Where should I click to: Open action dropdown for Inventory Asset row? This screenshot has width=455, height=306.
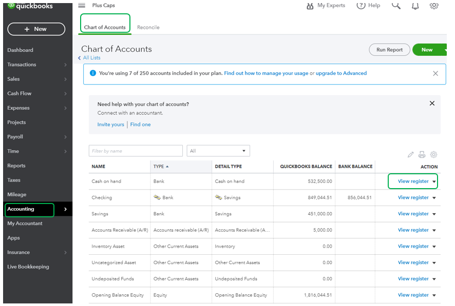pyautogui.click(x=434, y=247)
